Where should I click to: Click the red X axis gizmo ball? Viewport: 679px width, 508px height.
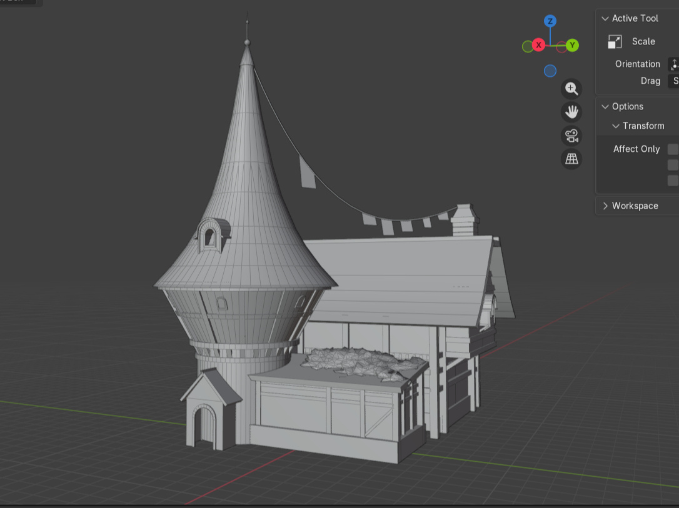tap(538, 46)
